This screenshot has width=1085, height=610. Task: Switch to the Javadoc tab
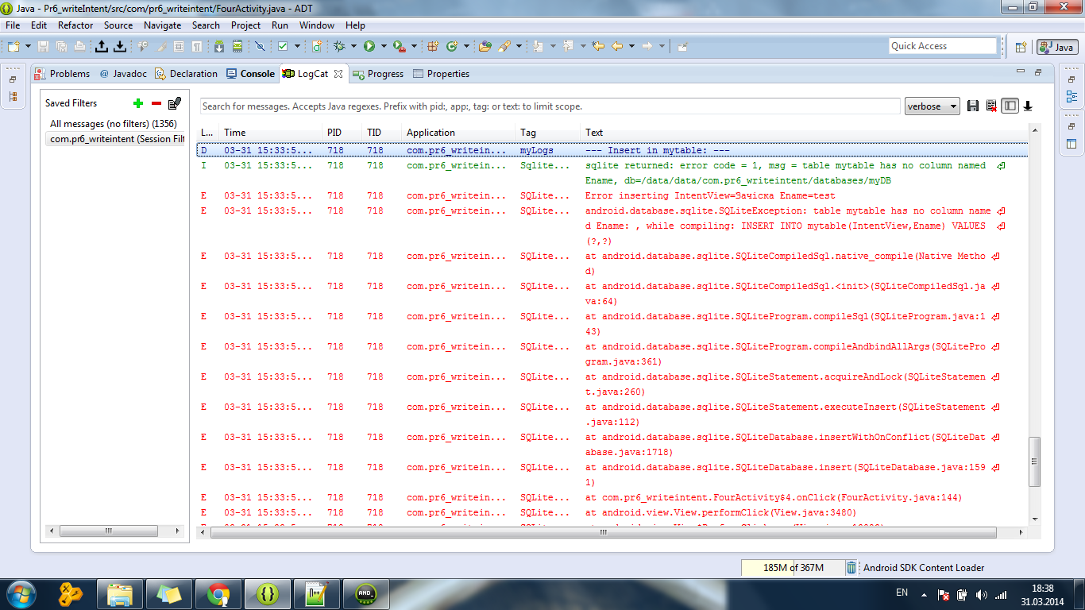[x=123, y=74]
